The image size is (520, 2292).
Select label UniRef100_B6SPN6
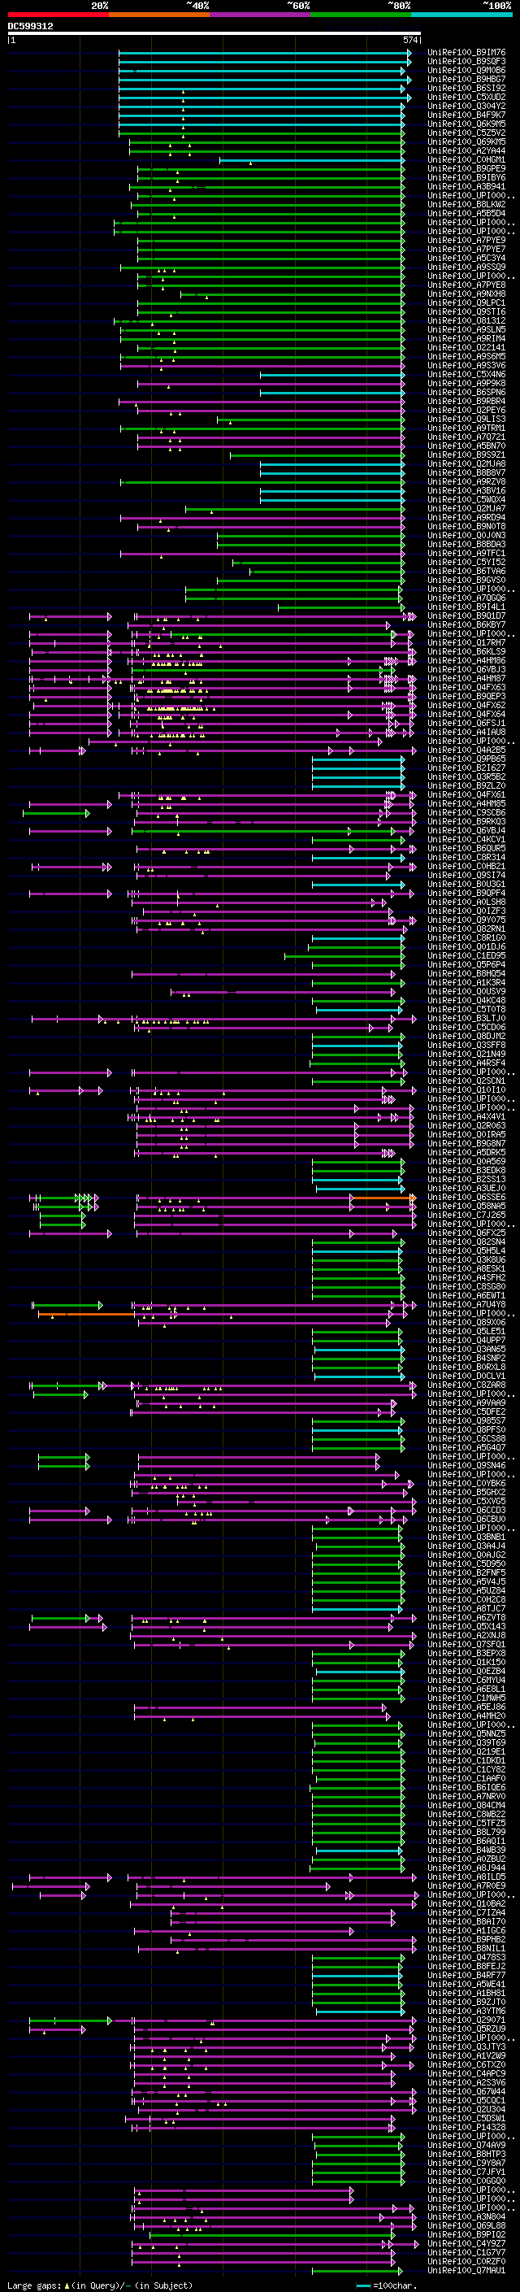[466, 392]
